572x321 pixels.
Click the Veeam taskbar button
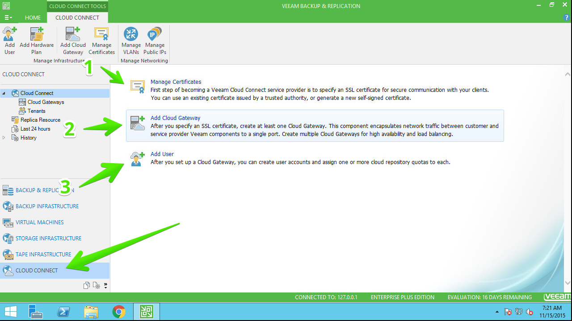(147, 312)
